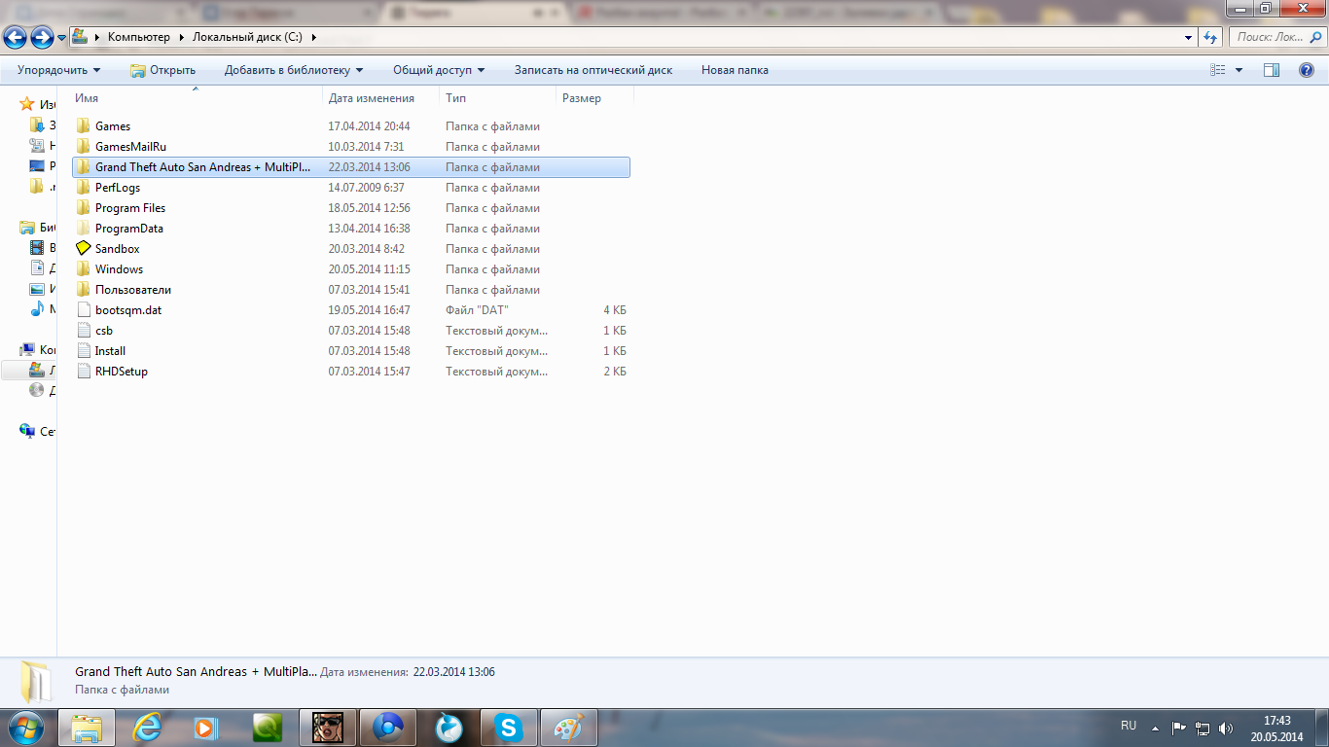Open the Упорядочить menu
Image resolution: width=1329 pixels, height=747 pixels.
(x=59, y=70)
